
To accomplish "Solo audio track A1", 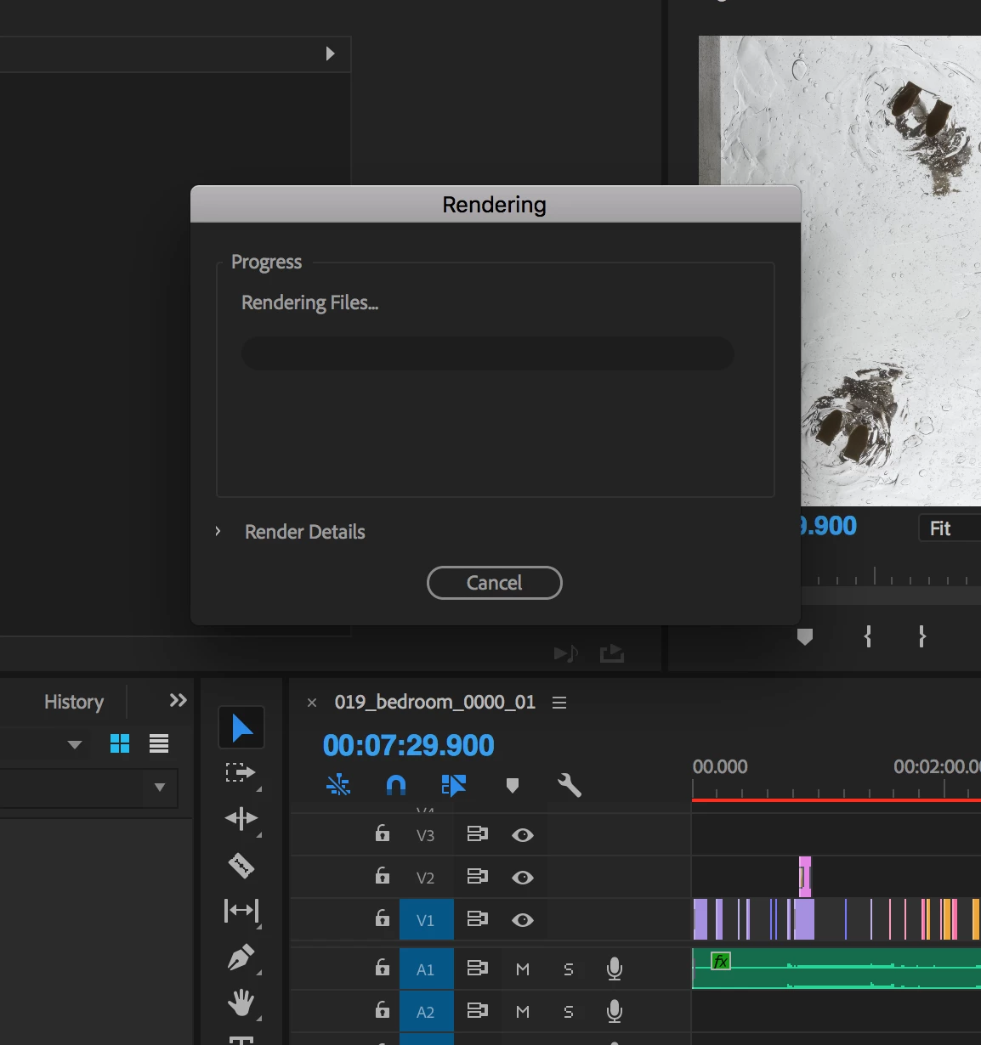I will [569, 969].
